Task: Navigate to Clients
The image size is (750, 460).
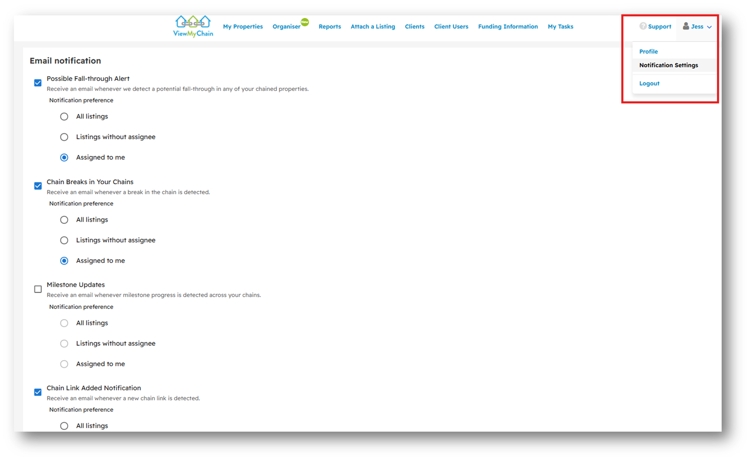Action: (414, 27)
